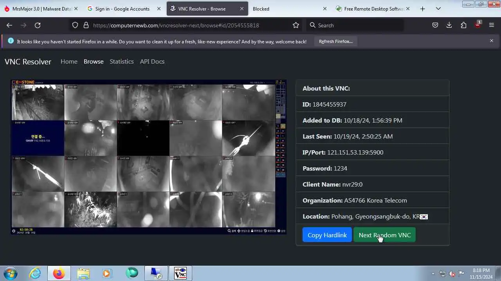Click the Copy Hardlink button
Image resolution: width=501 pixels, height=281 pixels.
click(327, 235)
